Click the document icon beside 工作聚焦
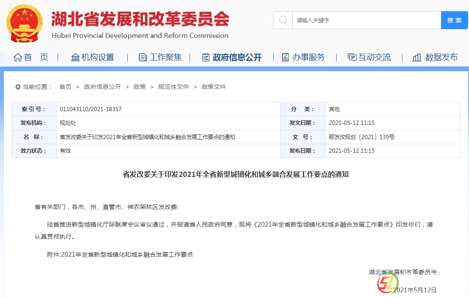Screen dimensions: 469x297 [x=143, y=58]
